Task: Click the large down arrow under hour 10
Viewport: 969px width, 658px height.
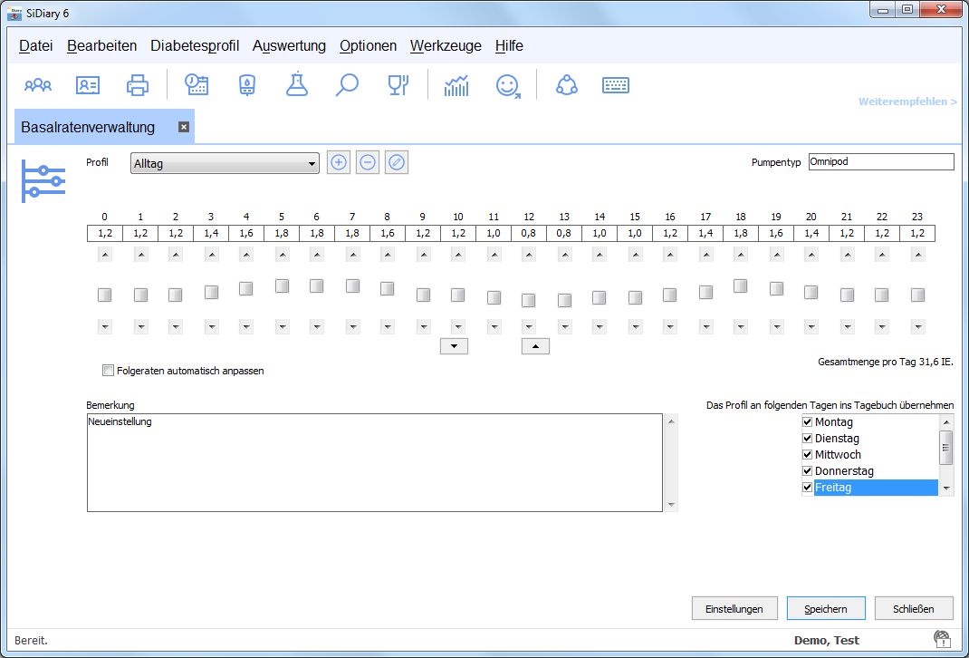Action: click(x=453, y=345)
